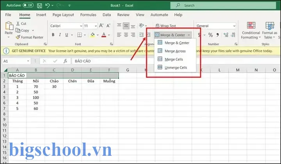The height and width of the screenshot is (164, 281).
Task: Open Customize Quick Access Toolbar arrow
Action: (x=69, y=5)
